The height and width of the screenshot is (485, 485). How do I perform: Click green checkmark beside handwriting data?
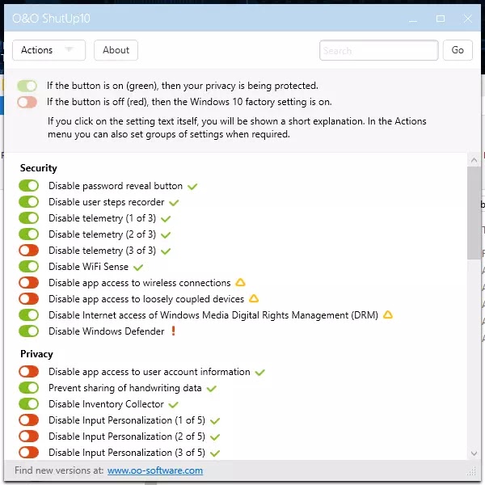(212, 389)
